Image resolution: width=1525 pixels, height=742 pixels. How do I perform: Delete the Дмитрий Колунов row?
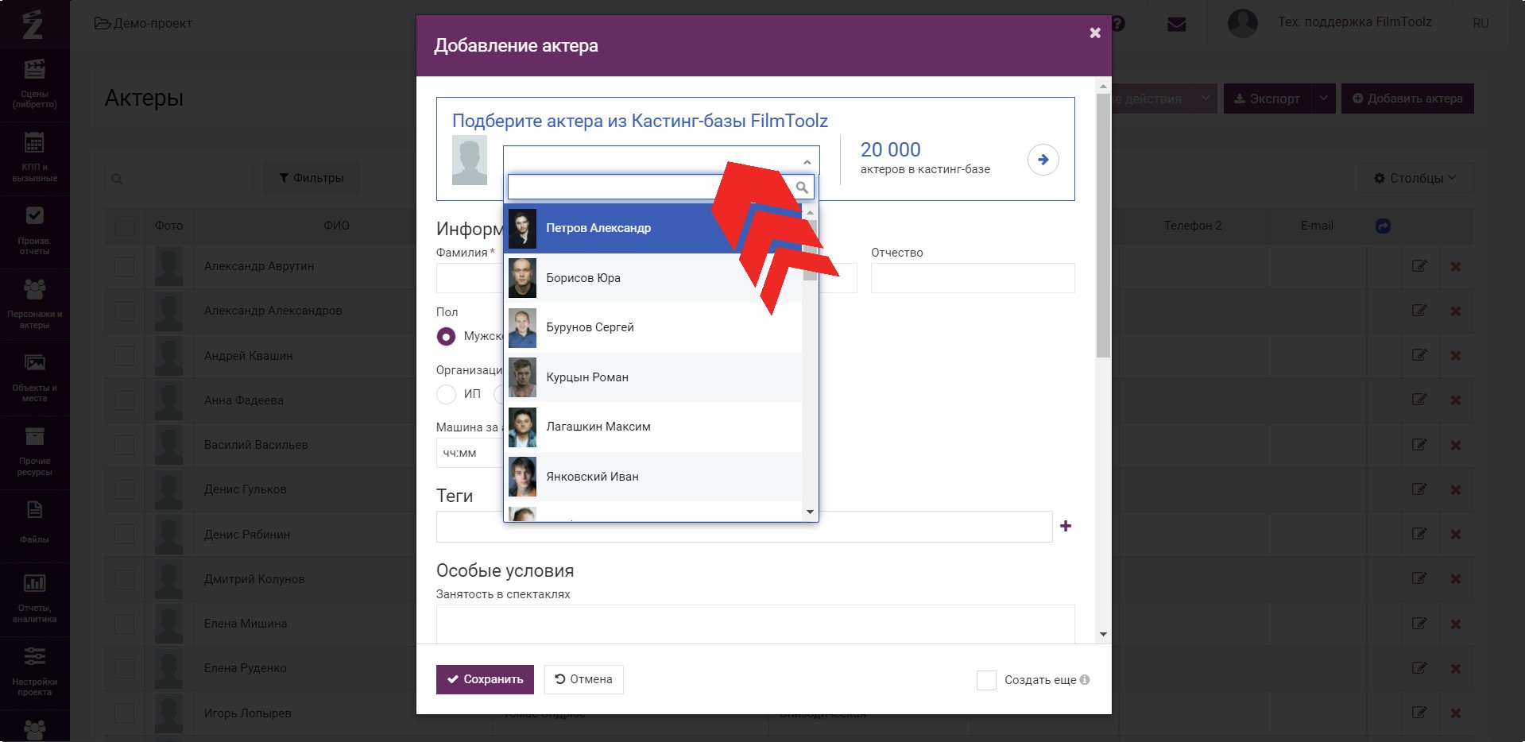1456,579
